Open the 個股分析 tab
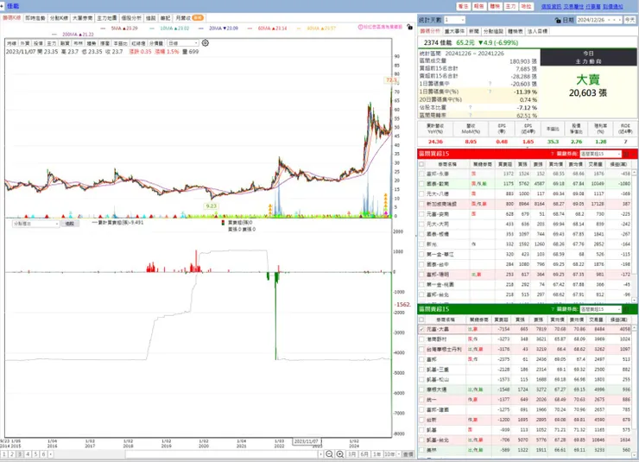The height and width of the screenshot is (462, 639). coord(131,18)
